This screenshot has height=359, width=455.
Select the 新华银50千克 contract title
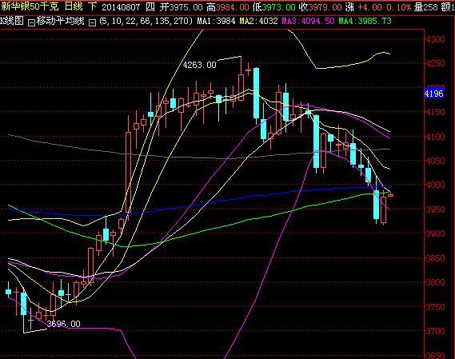click(30, 6)
